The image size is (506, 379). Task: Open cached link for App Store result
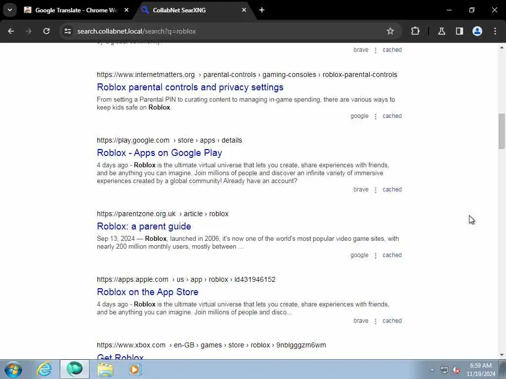click(392, 321)
